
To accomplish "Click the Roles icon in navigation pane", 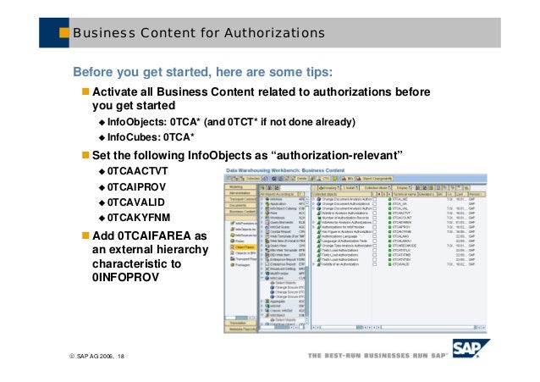I will pyautogui.click(x=233, y=241).
